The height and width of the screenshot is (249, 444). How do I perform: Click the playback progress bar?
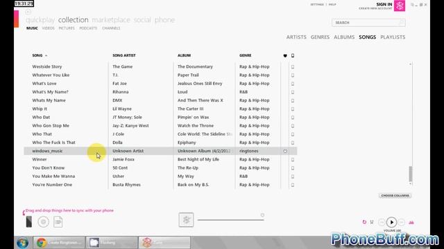tap(231, 220)
